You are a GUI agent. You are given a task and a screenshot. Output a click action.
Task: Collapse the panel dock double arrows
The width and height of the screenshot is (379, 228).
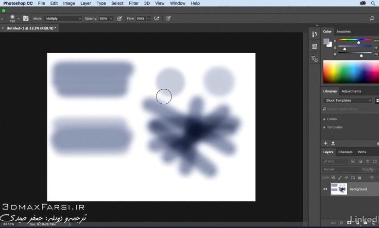(317, 25)
